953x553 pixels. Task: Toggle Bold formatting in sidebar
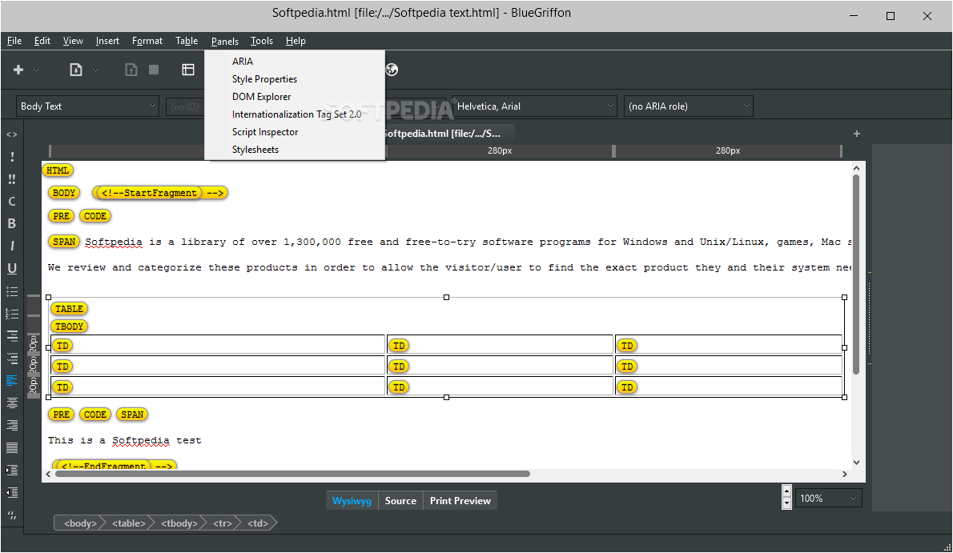[x=11, y=223]
